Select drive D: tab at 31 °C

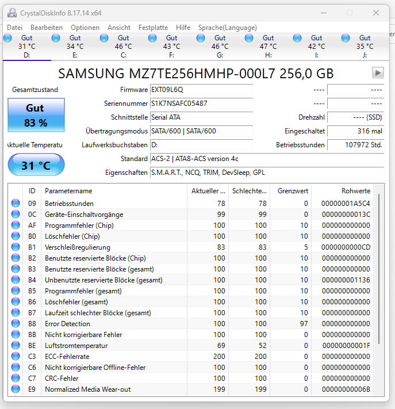click(27, 47)
